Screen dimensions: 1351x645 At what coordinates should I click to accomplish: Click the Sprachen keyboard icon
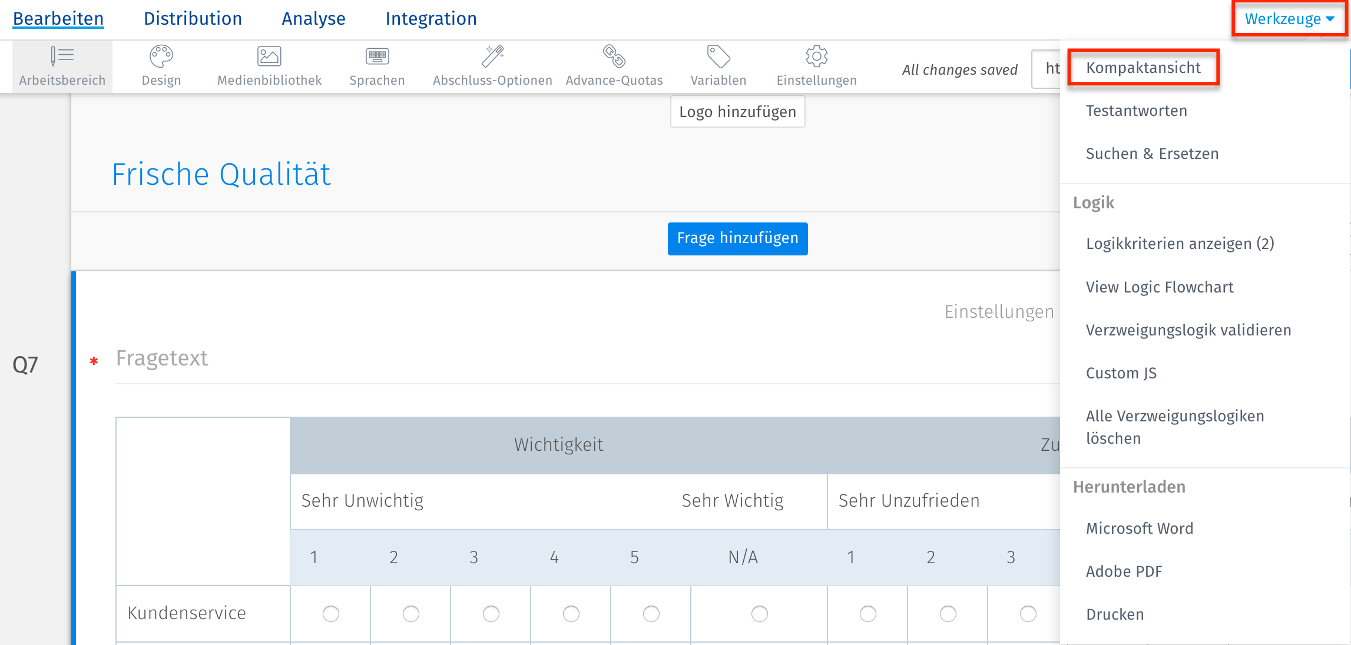(x=377, y=56)
